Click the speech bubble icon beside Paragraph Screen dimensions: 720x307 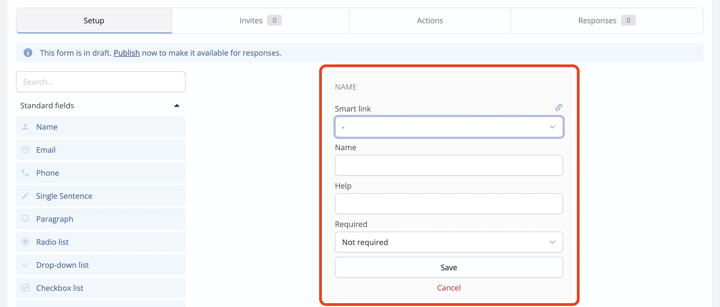pos(25,219)
